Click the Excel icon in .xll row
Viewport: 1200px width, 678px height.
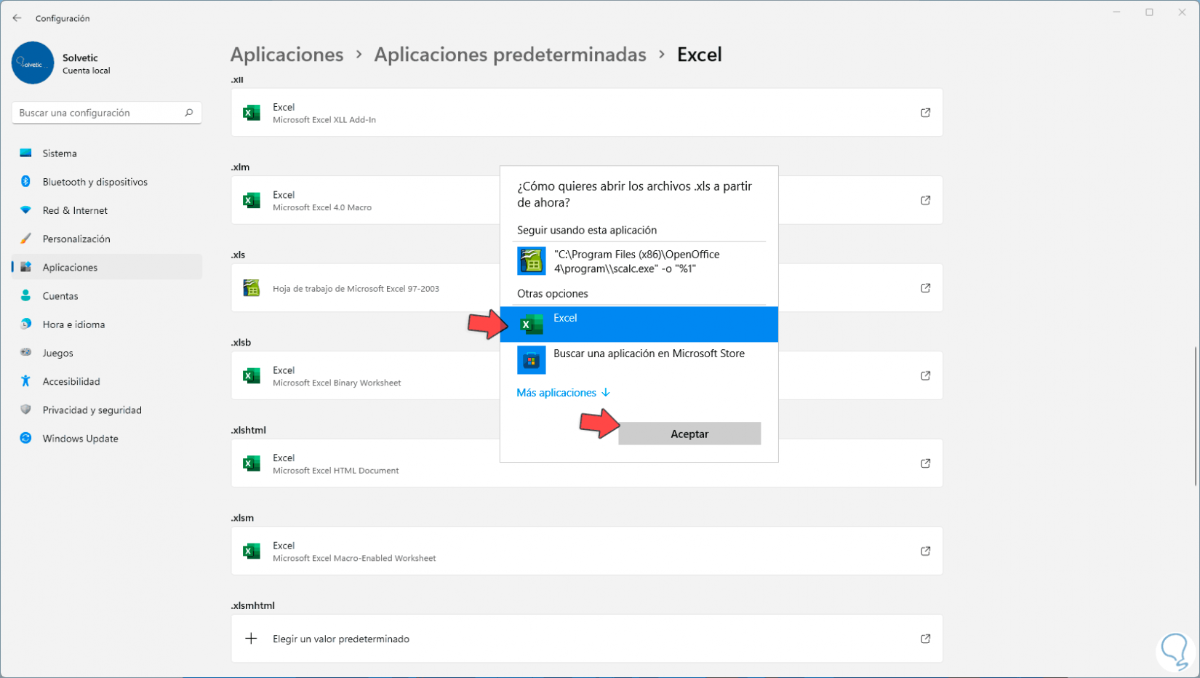click(x=252, y=113)
